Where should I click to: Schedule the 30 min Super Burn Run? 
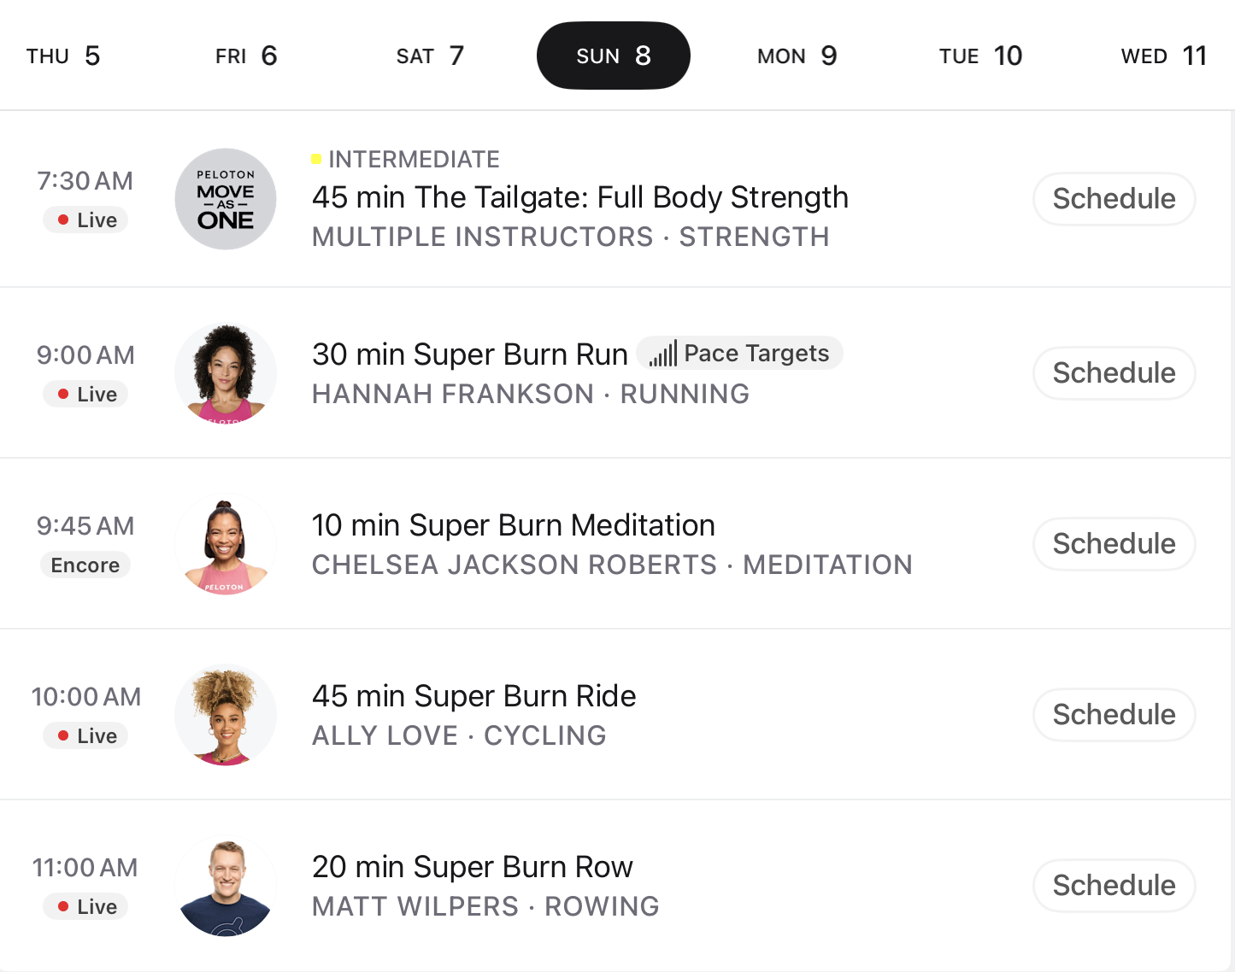point(1114,372)
